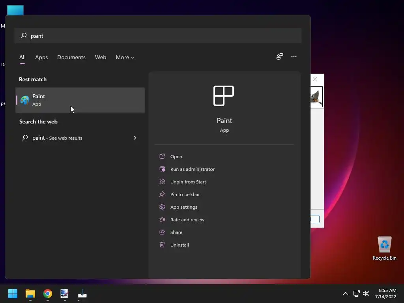Click the Open arrow-box icon
Image resolution: width=404 pixels, height=303 pixels.
coord(162,156)
